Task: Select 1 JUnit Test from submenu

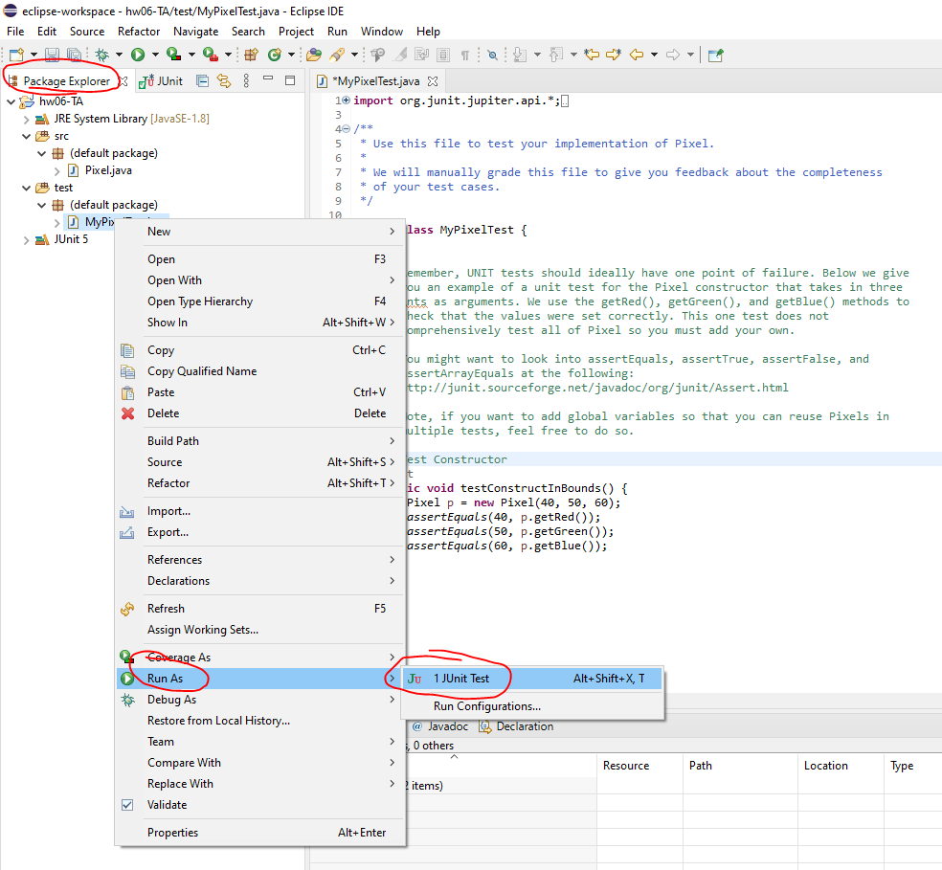Action: pos(460,679)
